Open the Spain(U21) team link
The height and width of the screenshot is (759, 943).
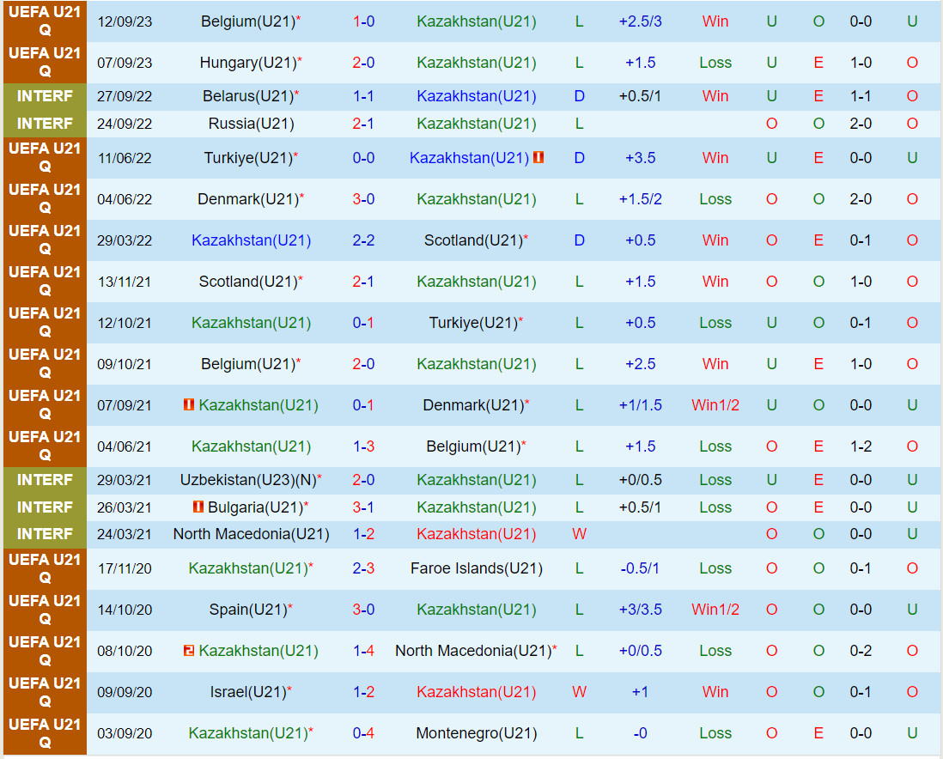point(247,610)
